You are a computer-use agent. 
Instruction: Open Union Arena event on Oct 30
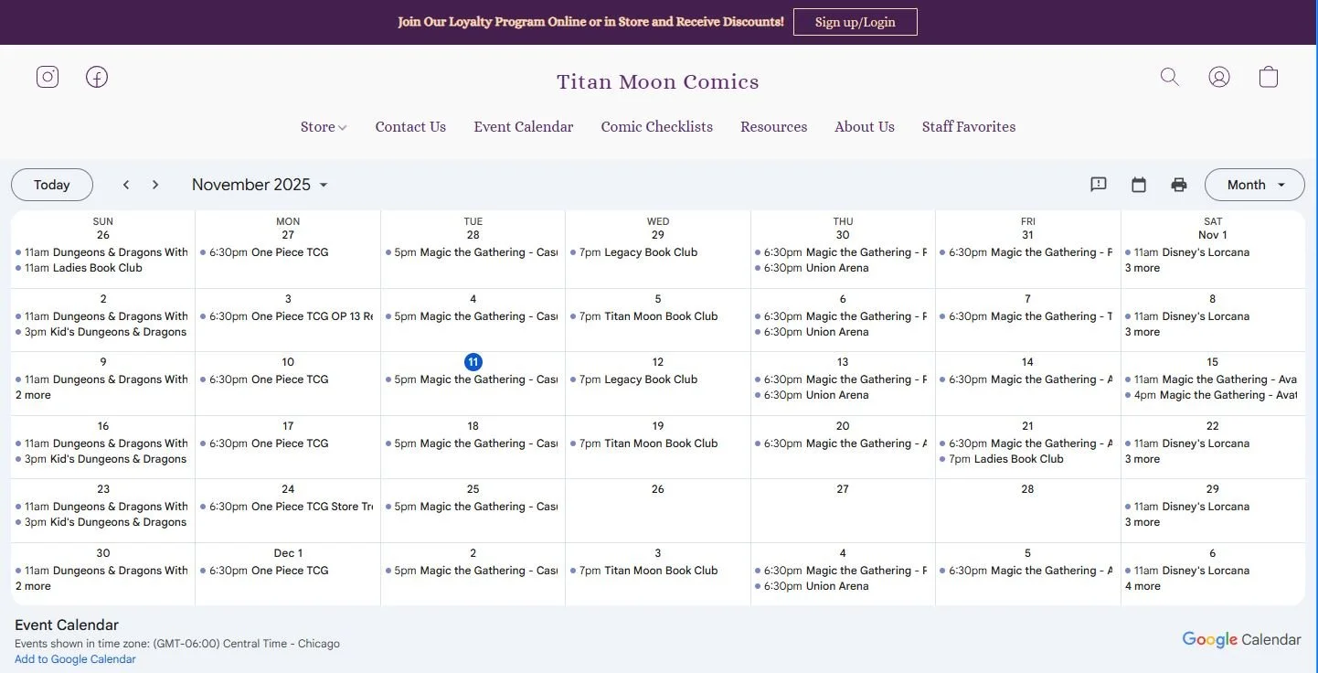tap(843, 268)
